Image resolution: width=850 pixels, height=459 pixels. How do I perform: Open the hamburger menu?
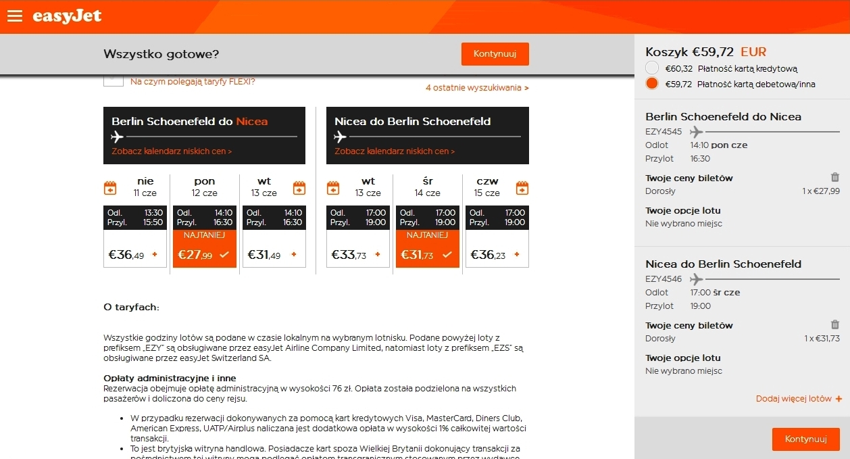pos(15,16)
